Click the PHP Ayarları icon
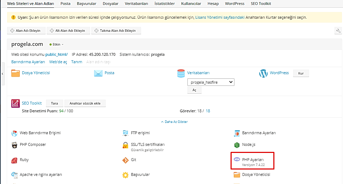 [x=237, y=159]
